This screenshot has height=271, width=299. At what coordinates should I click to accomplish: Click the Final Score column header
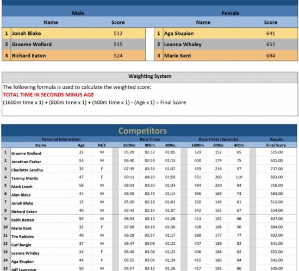pyautogui.click(x=276, y=145)
